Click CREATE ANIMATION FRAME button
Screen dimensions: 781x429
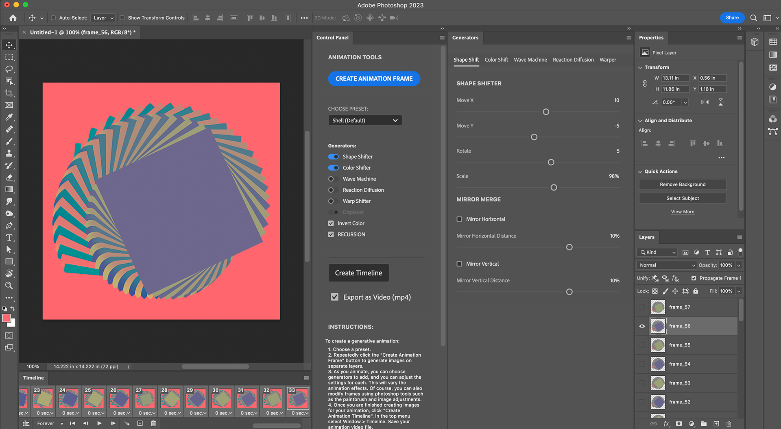[x=374, y=79]
